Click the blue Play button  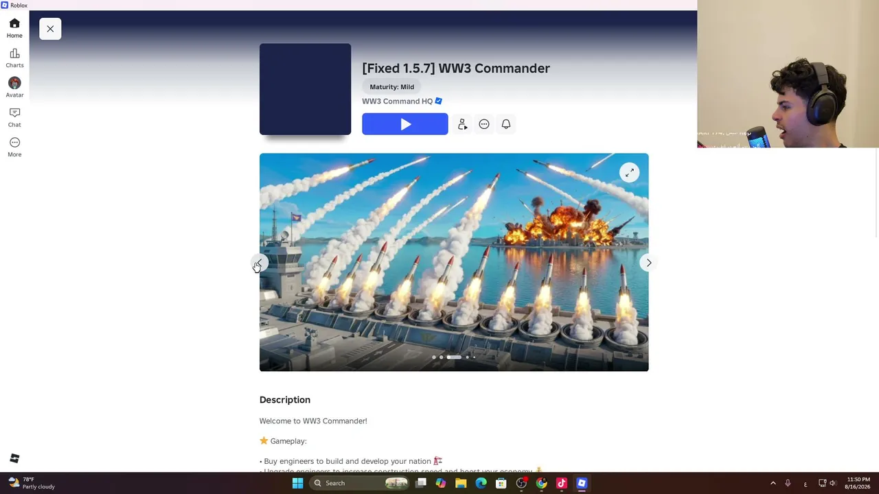405,124
